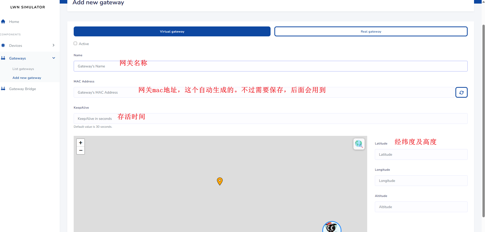Click the Gateway Bridge icon
Image resolution: width=485 pixels, height=232 pixels.
3,89
